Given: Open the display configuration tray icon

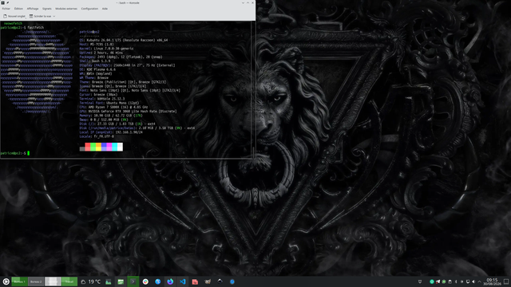Looking at the screenshot, I should (468, 281).
